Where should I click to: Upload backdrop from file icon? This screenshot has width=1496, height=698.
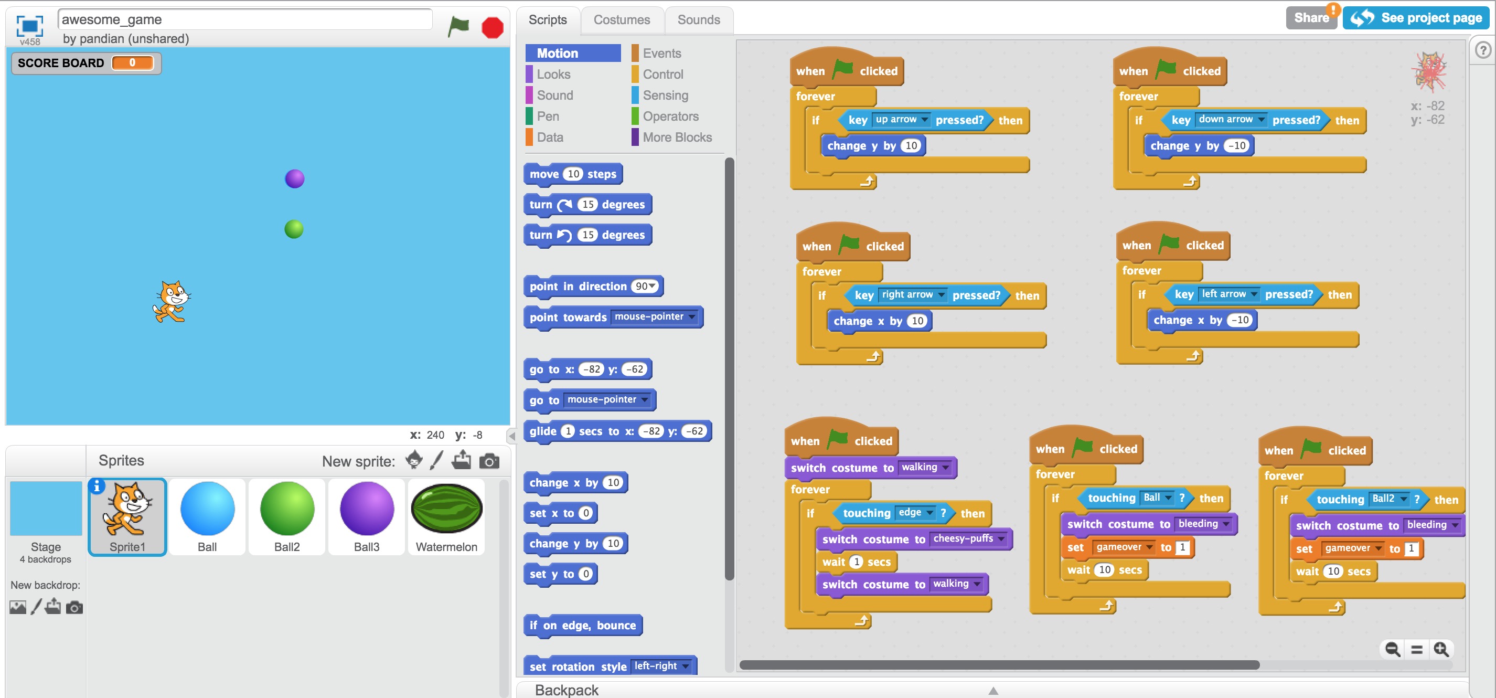click(x=54, y=606)
